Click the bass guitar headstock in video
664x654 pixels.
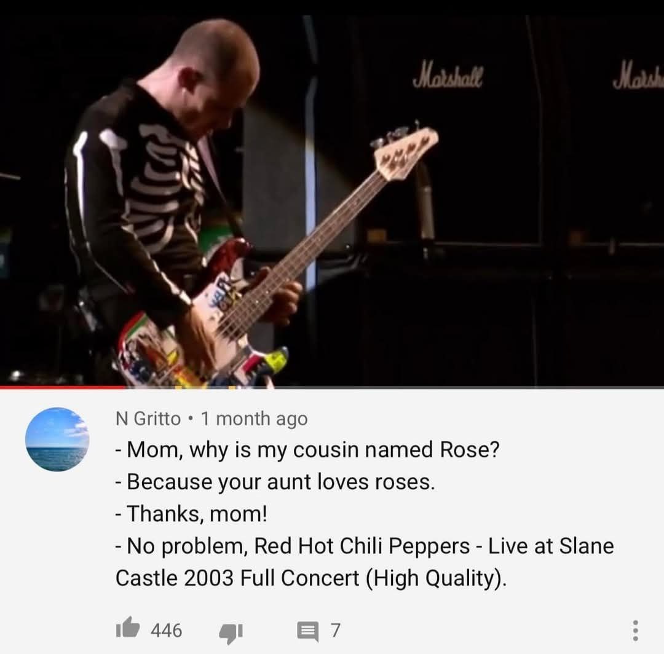tap(406, 153)
